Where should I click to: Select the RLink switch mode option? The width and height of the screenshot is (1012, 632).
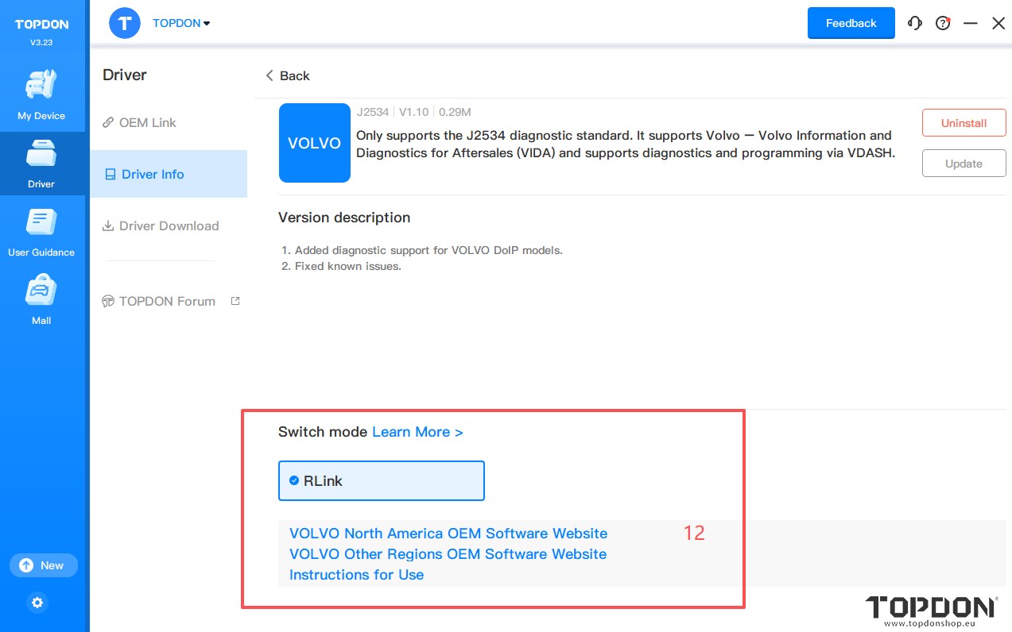(382, 480)
